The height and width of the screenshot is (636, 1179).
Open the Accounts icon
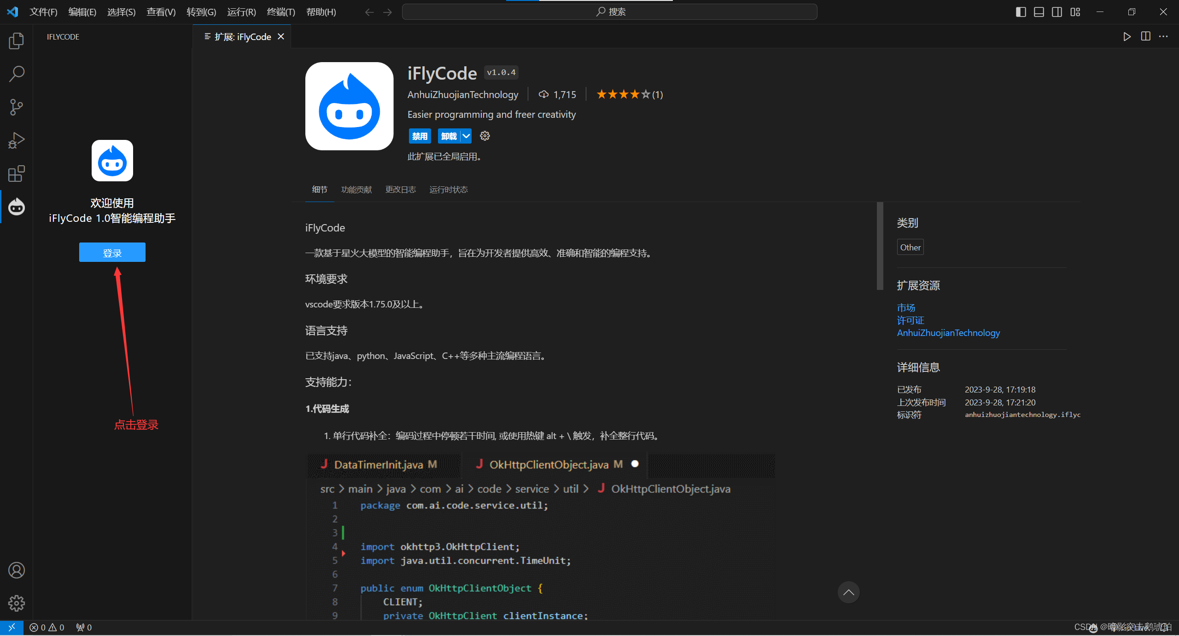[16, 570]
